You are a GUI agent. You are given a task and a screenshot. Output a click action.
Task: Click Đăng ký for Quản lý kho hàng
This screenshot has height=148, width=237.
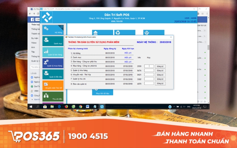tap(160, 70)
